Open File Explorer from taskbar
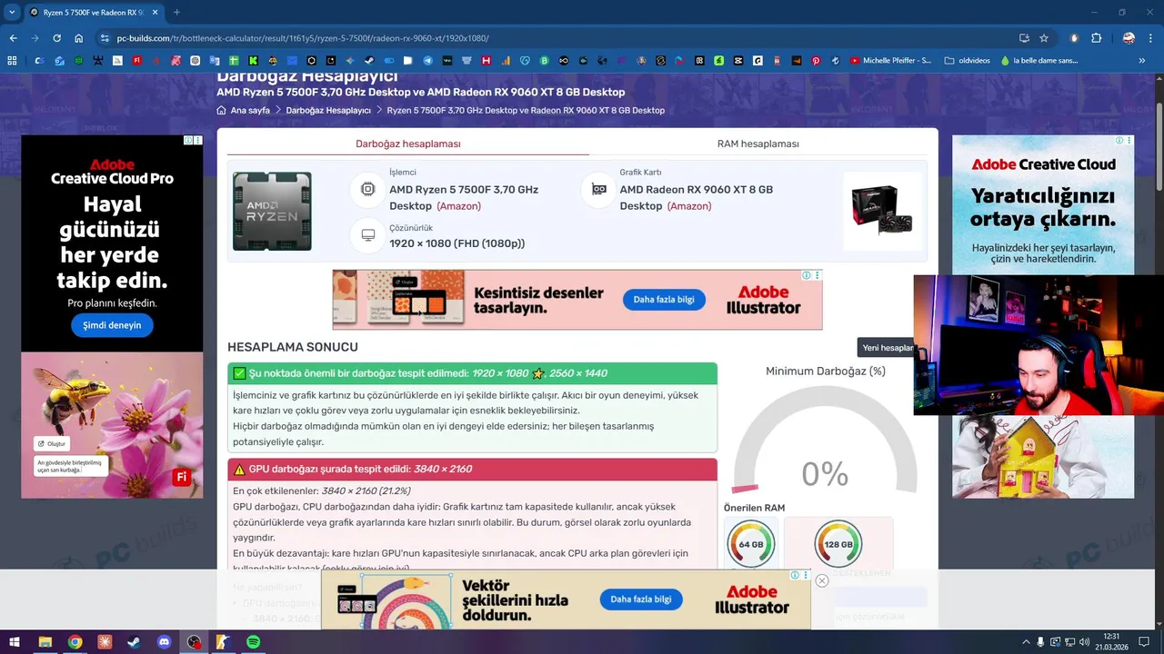The height and width of the screenshot is (654, 1164). click(45, 642)
